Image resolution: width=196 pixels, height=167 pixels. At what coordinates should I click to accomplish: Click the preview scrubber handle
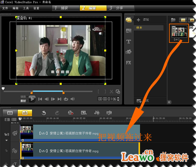tap(3, 89)
